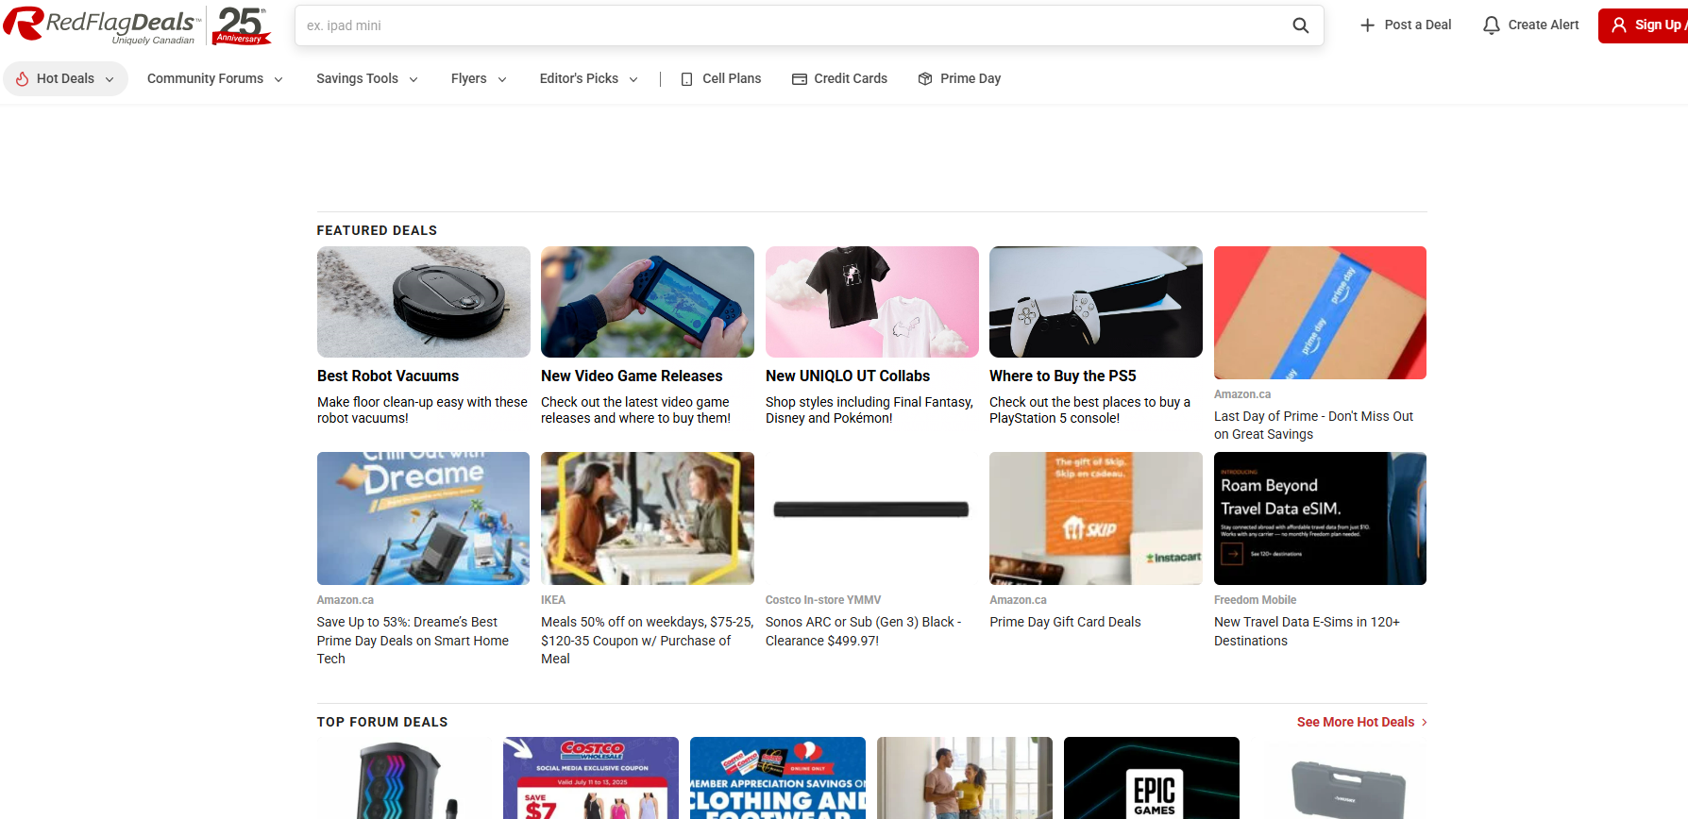Image resolution: width=1688 pixels, height=819 pixels.
Task: Click Check out the latest video game description
Action: click(x=635, y=409)
